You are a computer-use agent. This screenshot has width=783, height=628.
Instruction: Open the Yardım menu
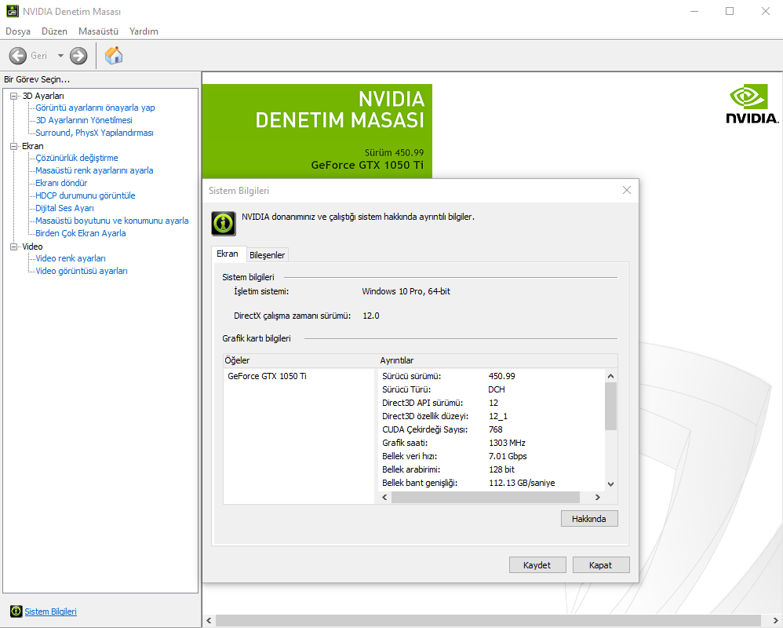click(144, 31)
